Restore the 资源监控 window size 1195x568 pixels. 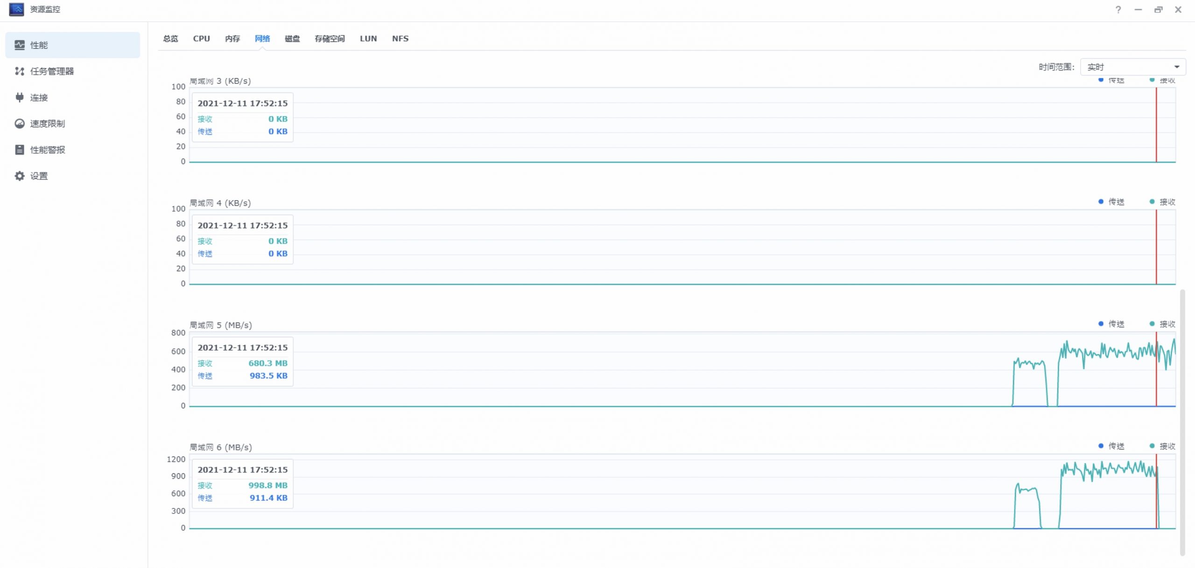(x=1158, y=9)
